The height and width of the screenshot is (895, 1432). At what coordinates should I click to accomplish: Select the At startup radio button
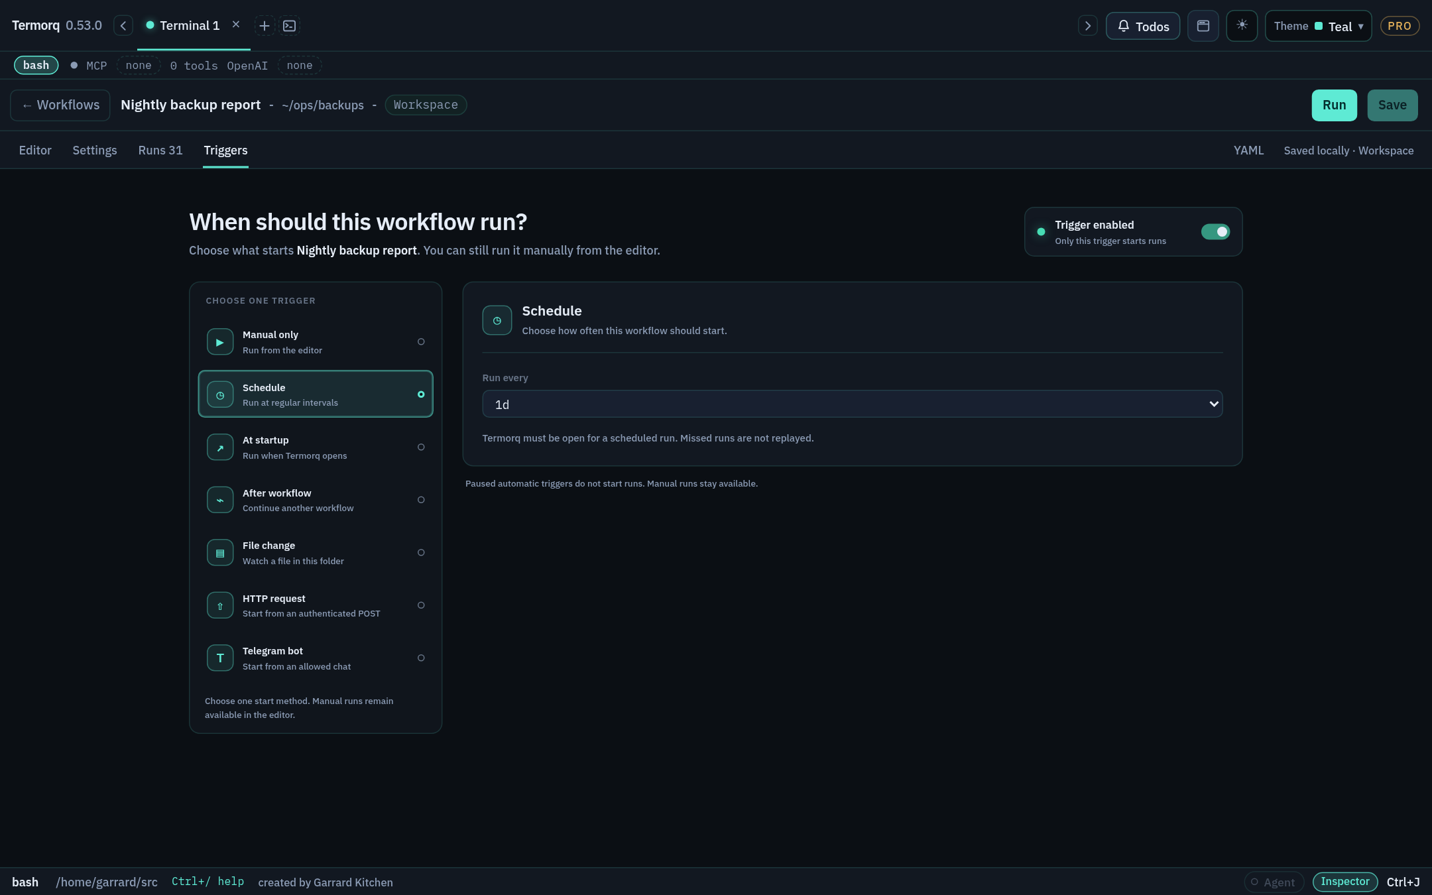(x=421, y=447)
